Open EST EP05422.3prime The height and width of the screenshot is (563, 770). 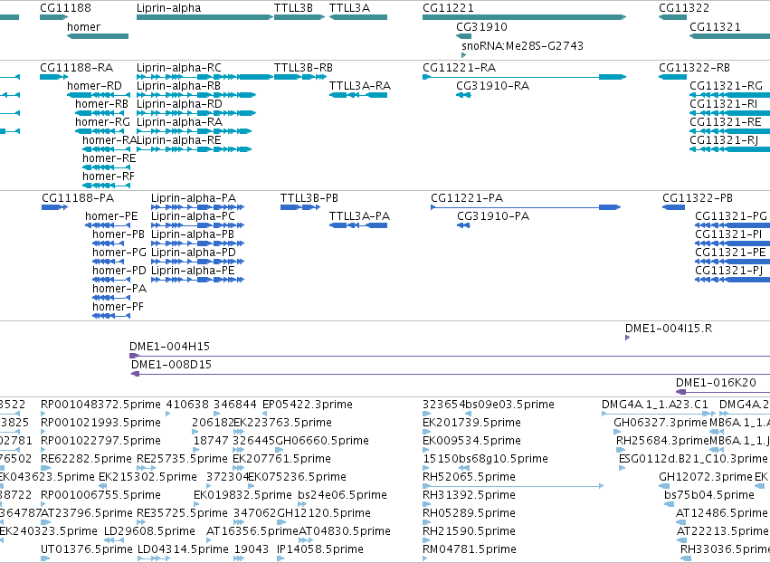[x=308, y=405]
